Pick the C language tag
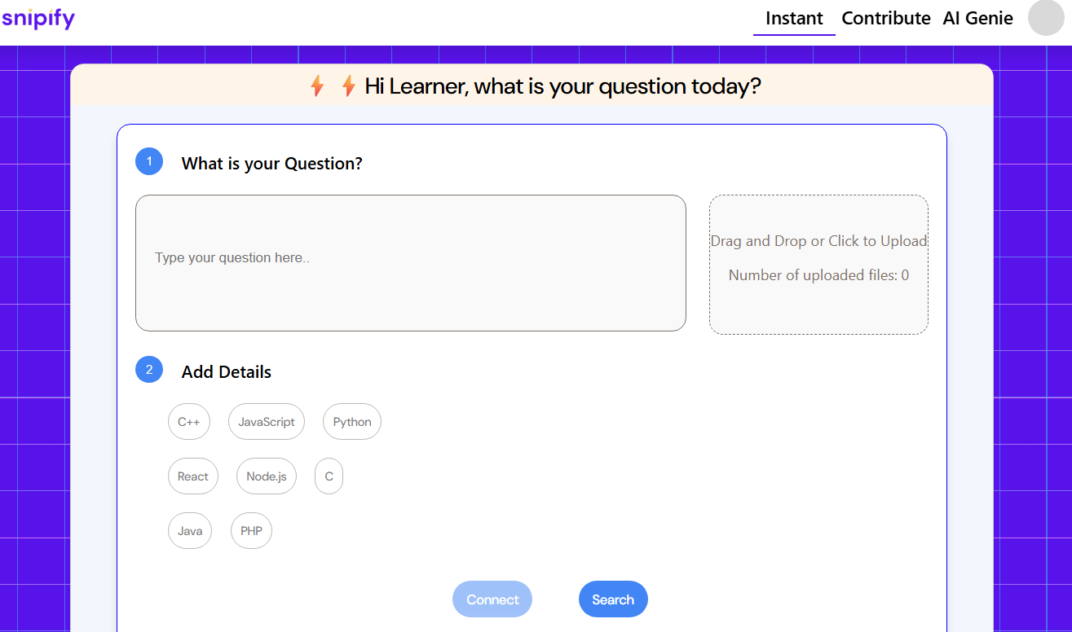The image size is (1072, 632). click(x=329, y=476)
